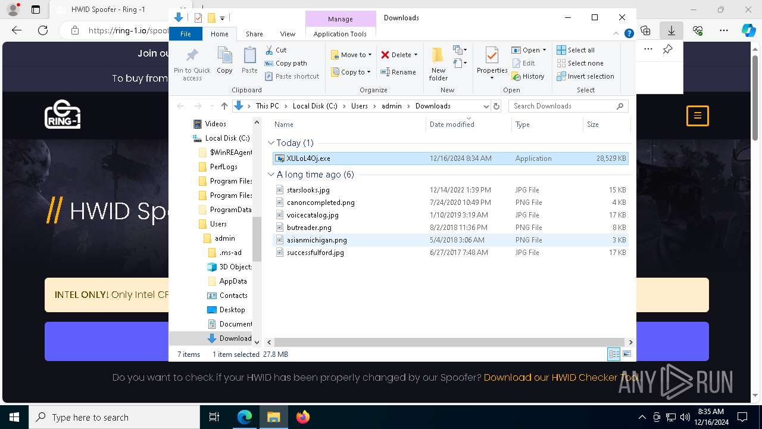This screenshot has width=762, height=429.
Task: Expand the Delete dropdown arrow
Action: [x=416, y=55]
